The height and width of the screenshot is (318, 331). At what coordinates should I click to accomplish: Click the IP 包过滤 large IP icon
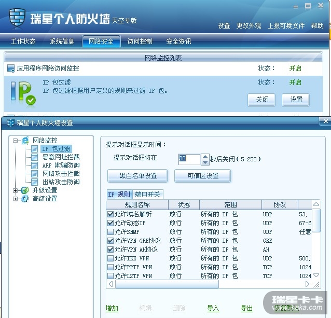23,93
